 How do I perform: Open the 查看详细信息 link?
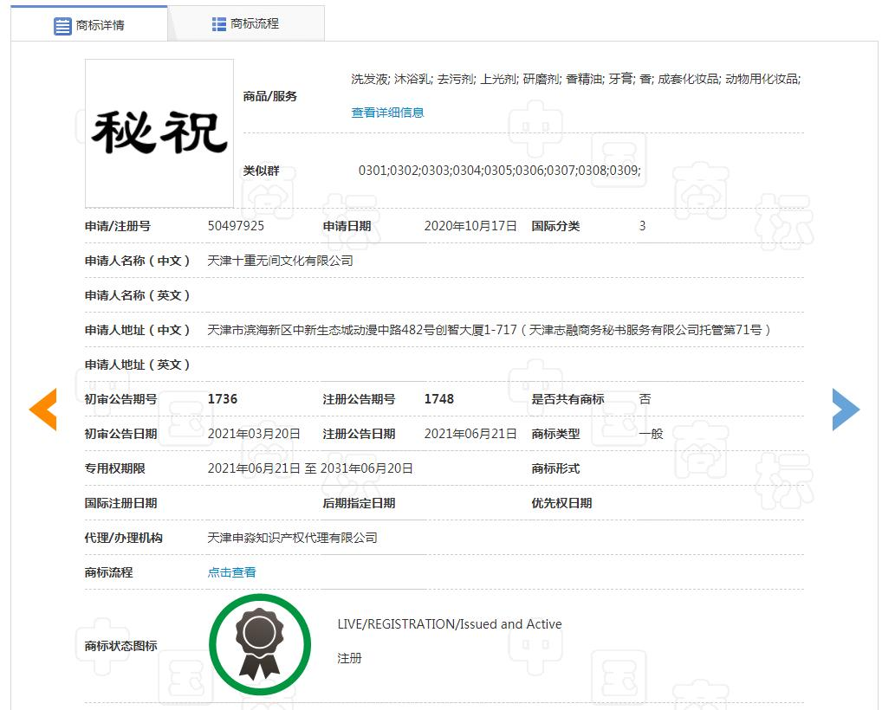[x=387, y=113]
